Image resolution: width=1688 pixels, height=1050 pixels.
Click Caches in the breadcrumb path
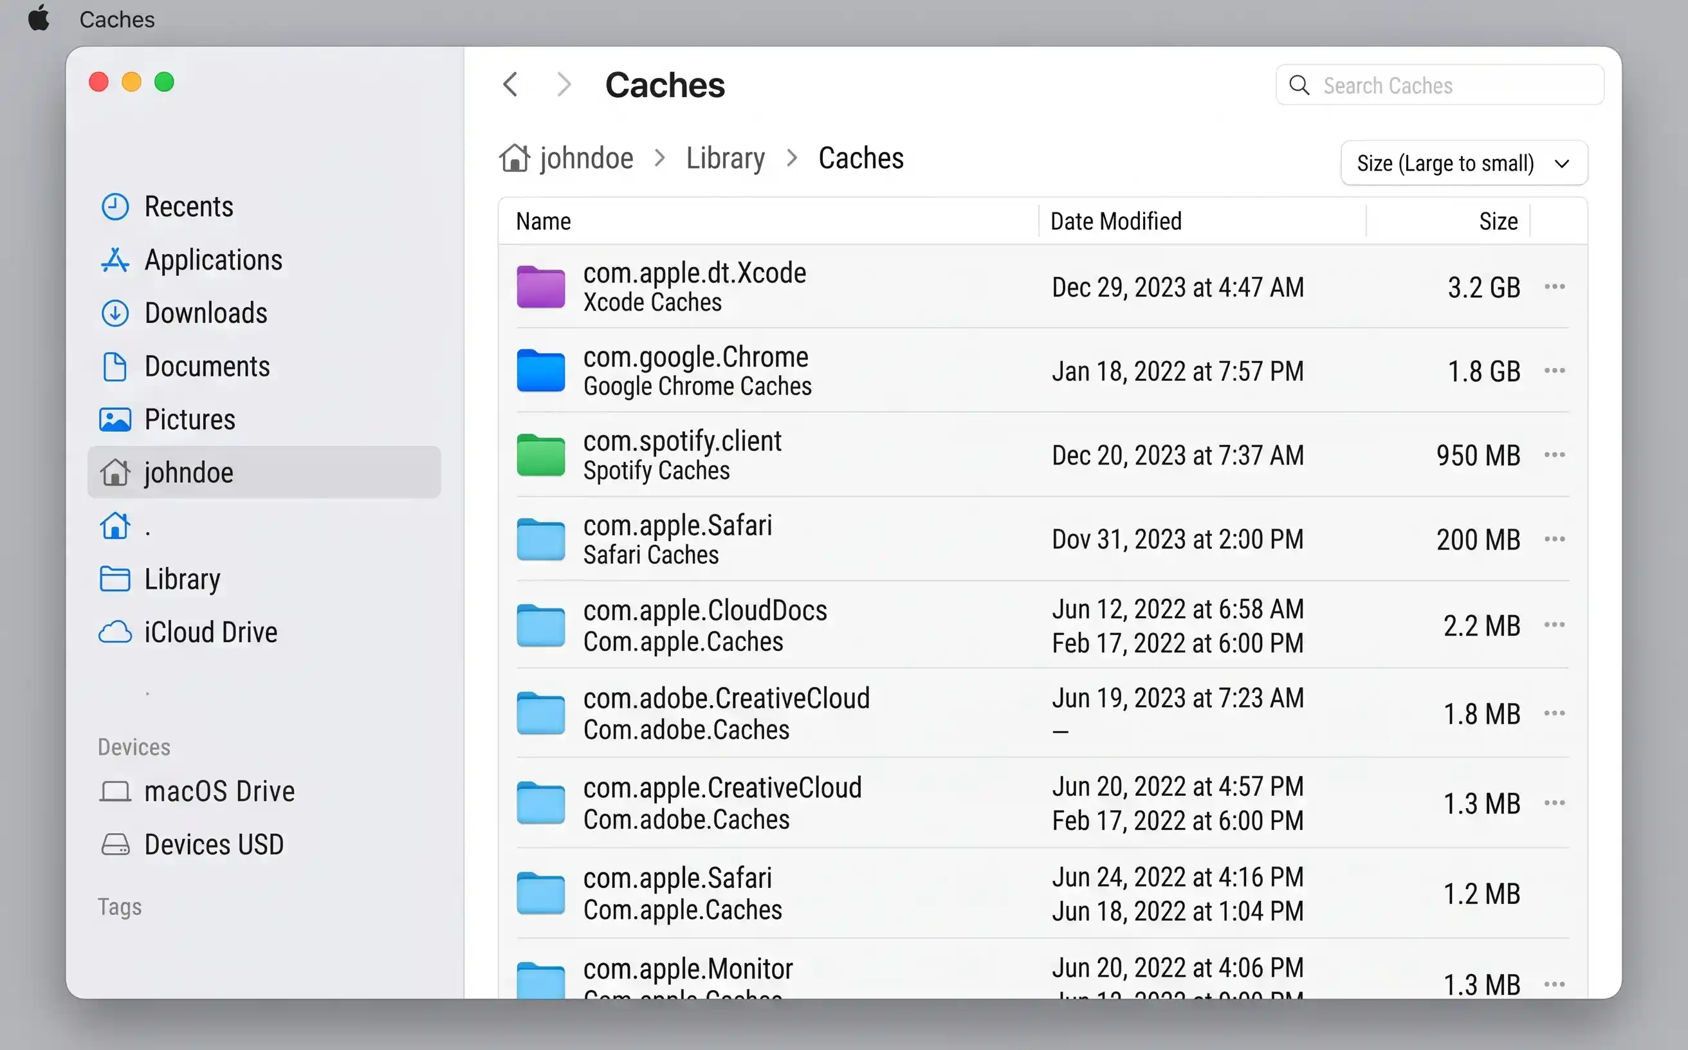click(x=861, y=158)
